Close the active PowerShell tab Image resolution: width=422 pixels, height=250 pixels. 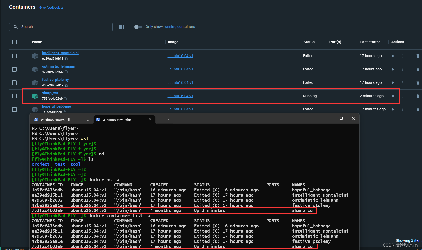click(x=150, y=119)
